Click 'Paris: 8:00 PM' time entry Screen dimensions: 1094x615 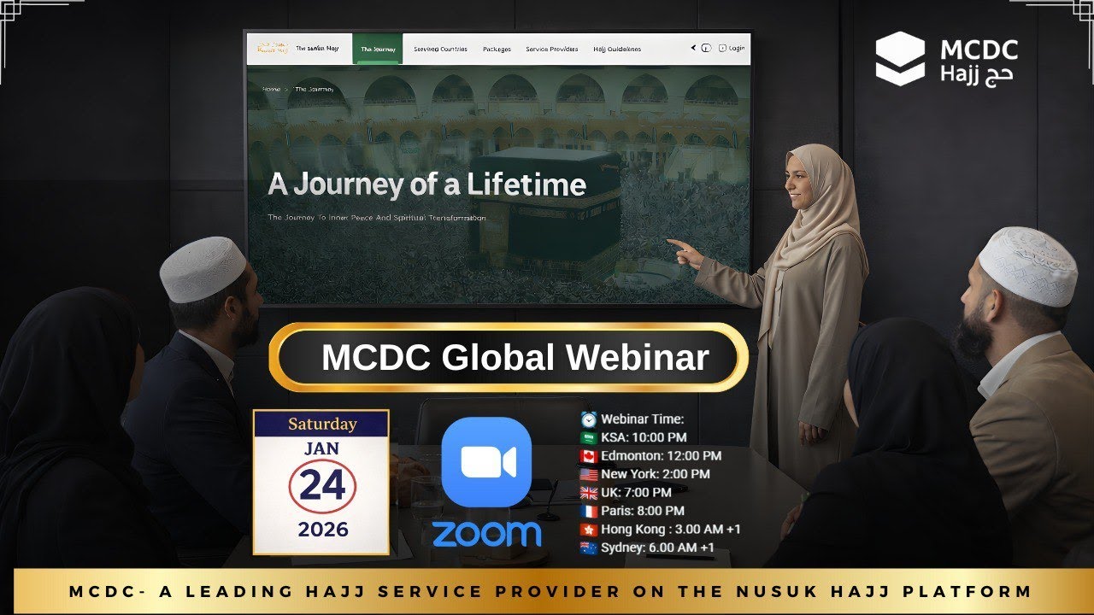643,511
